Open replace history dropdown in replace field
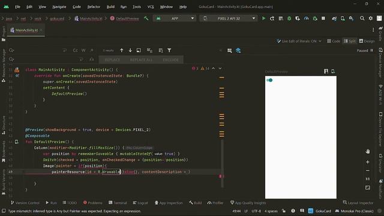Viewport: 384px width, 216px height. tap(11, 59)
